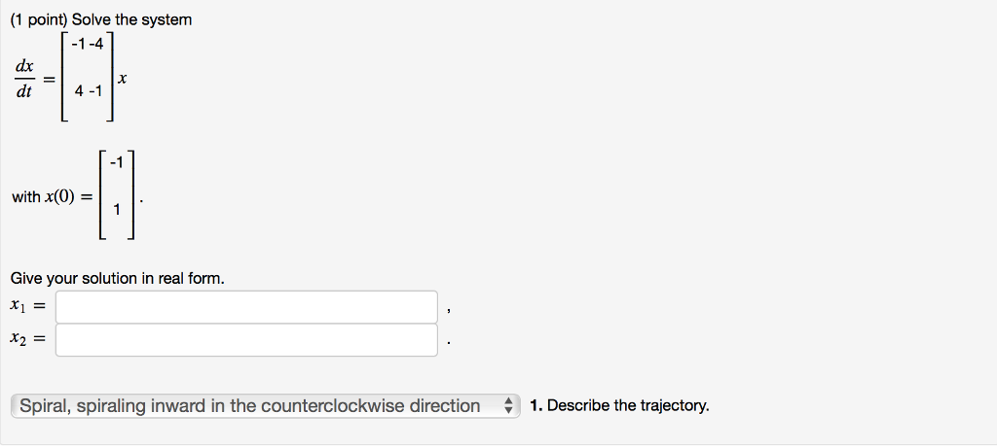The width and height of the screenshot is (997, 448).
Task: Click the dx/dt derivative fraction
Action: (x=24, y=79)
